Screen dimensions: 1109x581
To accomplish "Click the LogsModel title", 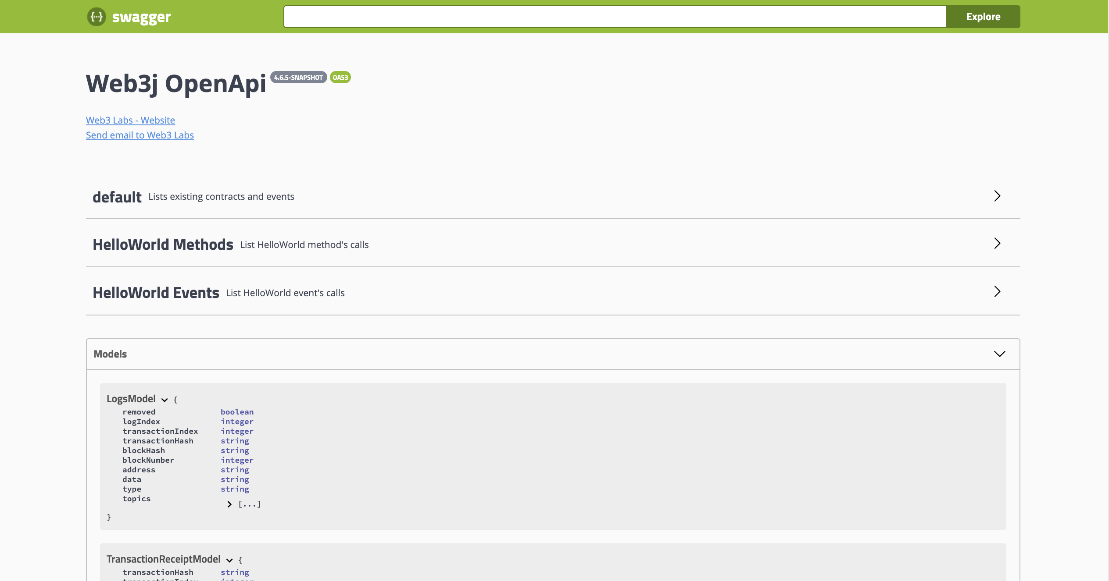I will pos(131,399).
